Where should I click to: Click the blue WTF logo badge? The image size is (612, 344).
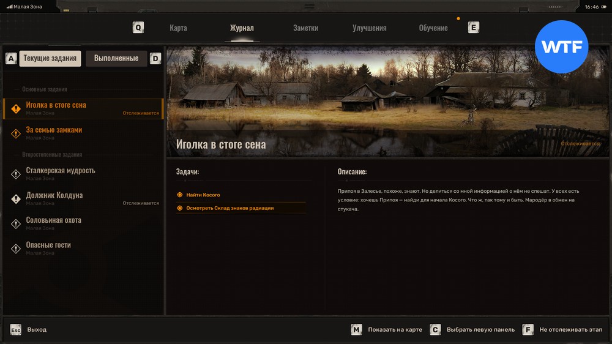tap(561, 47)
